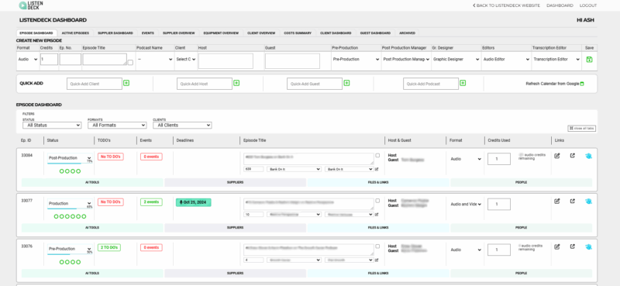
Task: Change the Post-Production status of episode 33084
Action: click(70, 158)
